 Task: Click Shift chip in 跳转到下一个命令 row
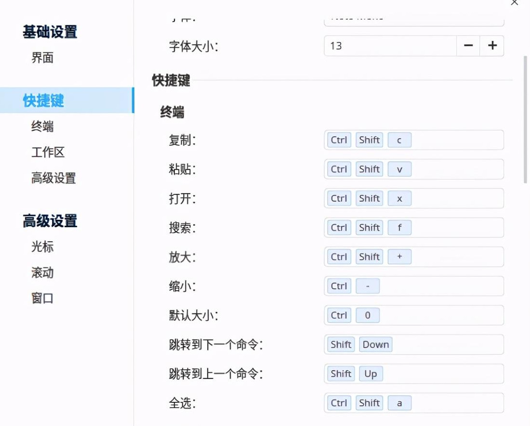[341, 344]
